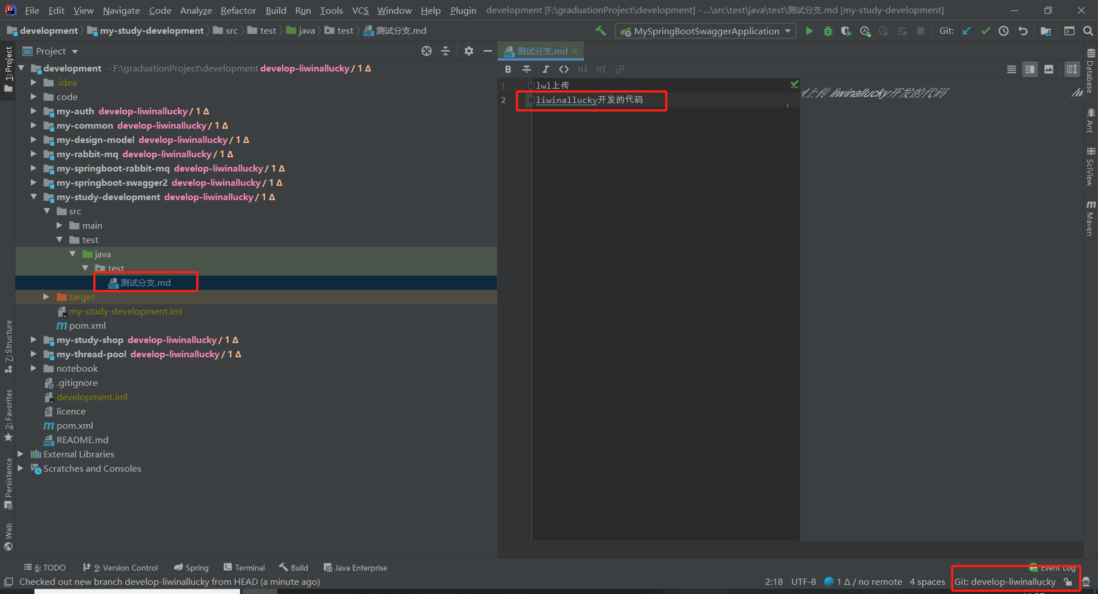Commit changes with the Git checkmark icon

[x=985, y=31]
